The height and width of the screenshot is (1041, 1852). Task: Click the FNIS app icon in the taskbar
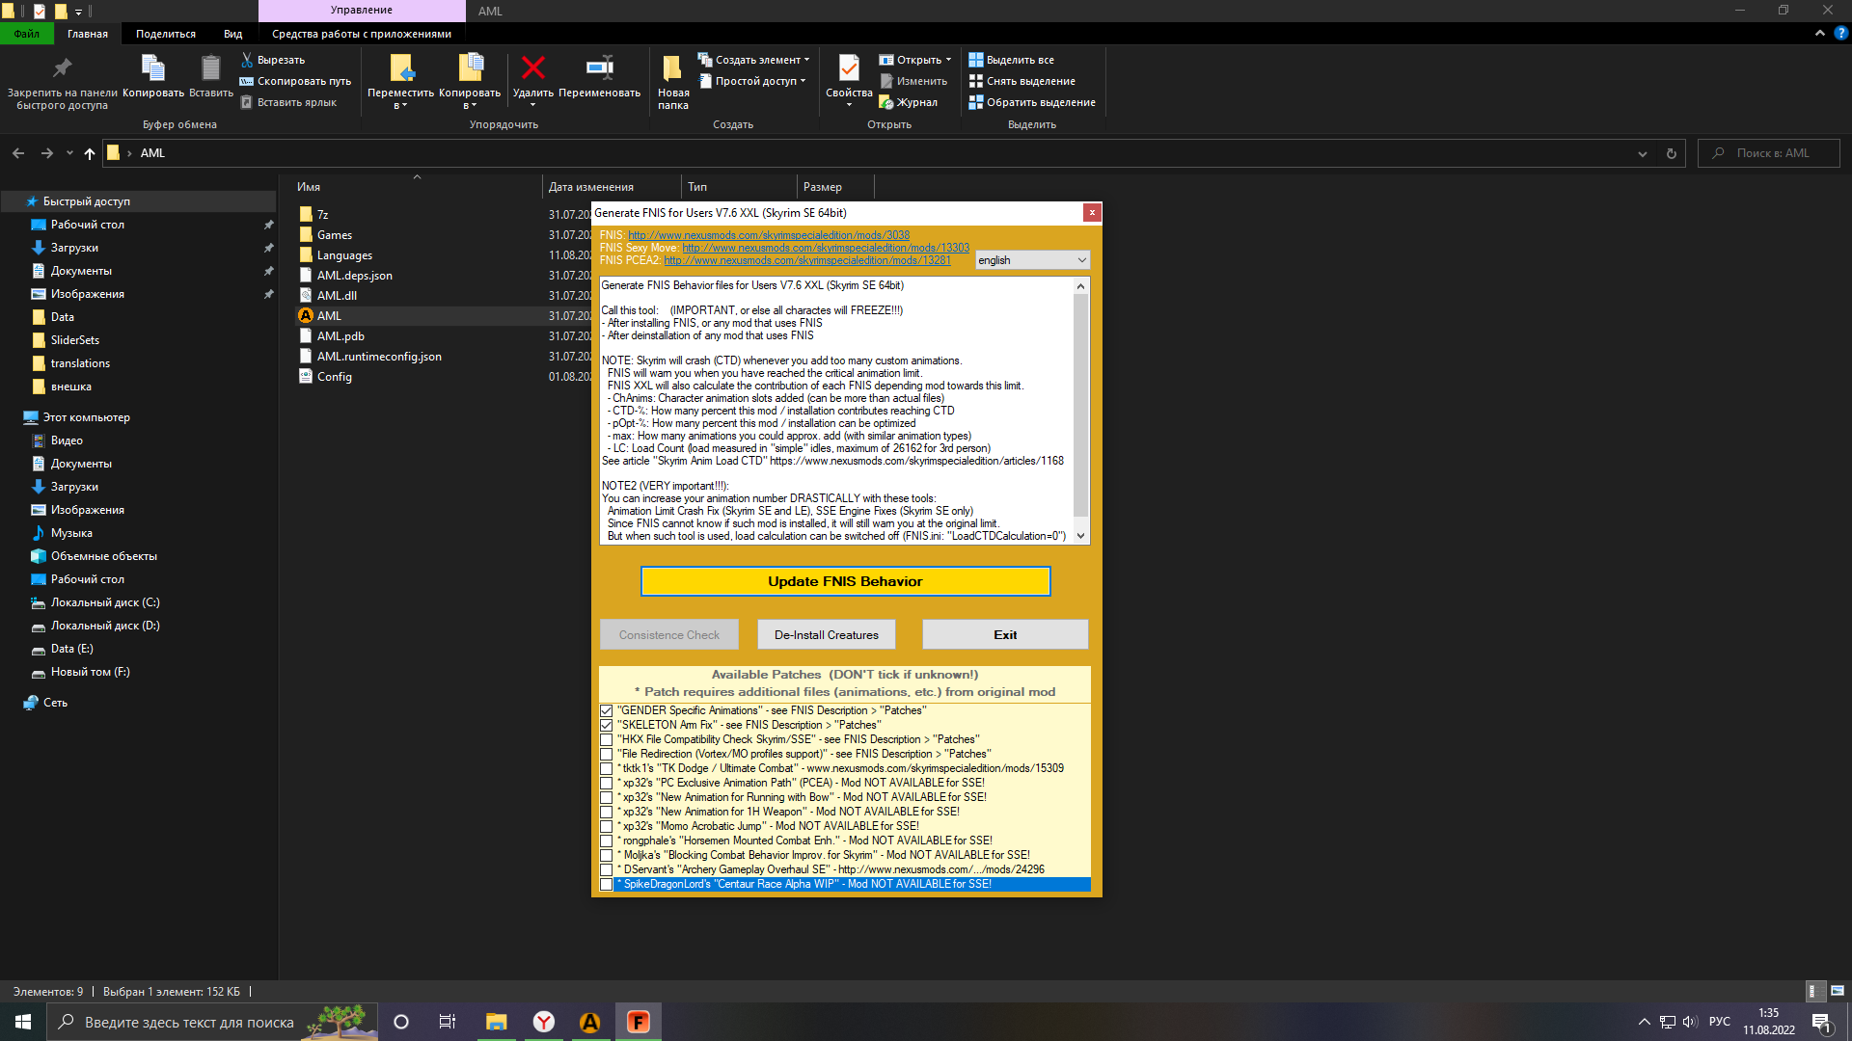(638, 1022)
